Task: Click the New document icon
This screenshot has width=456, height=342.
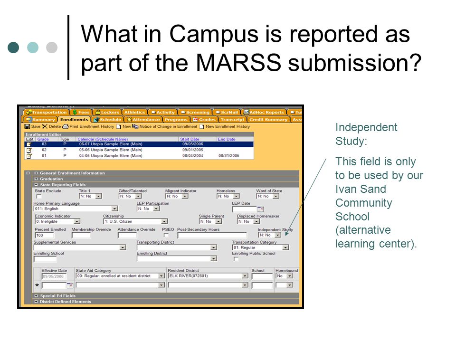Action: 119,126
